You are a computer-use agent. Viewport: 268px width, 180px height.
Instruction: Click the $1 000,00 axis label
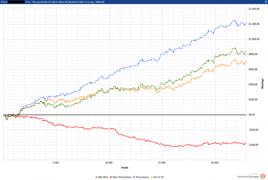254,39
